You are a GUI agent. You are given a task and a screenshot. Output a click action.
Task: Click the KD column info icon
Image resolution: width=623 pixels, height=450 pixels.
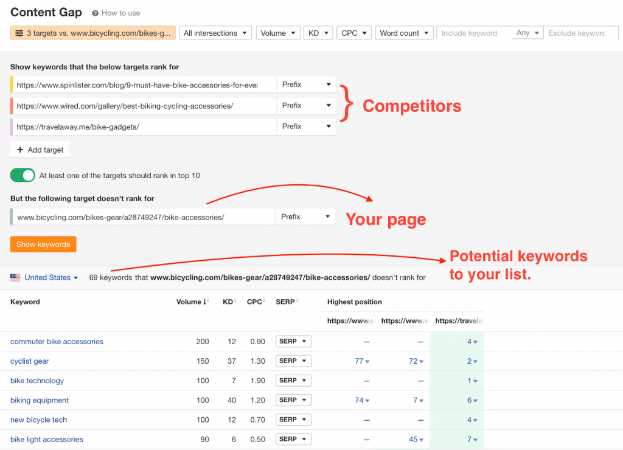point(235,300)
